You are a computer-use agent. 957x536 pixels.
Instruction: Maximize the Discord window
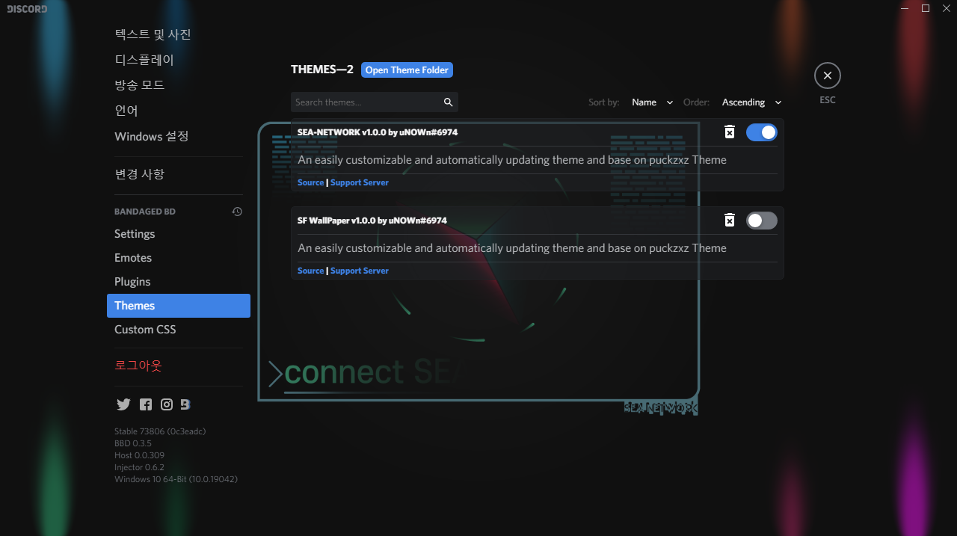(926, 8)
